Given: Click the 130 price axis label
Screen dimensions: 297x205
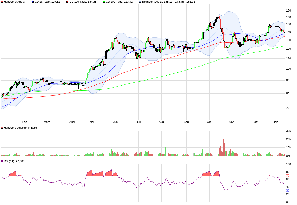Looking at the screenshot, I should [289, 40].
